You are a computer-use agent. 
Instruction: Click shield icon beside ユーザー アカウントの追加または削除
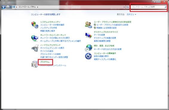pyautogui.click(x=95, y=25)
